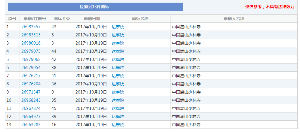The image size is (300, 132).
Task: Open application number 26964977
Action: (x=31, y=117)
